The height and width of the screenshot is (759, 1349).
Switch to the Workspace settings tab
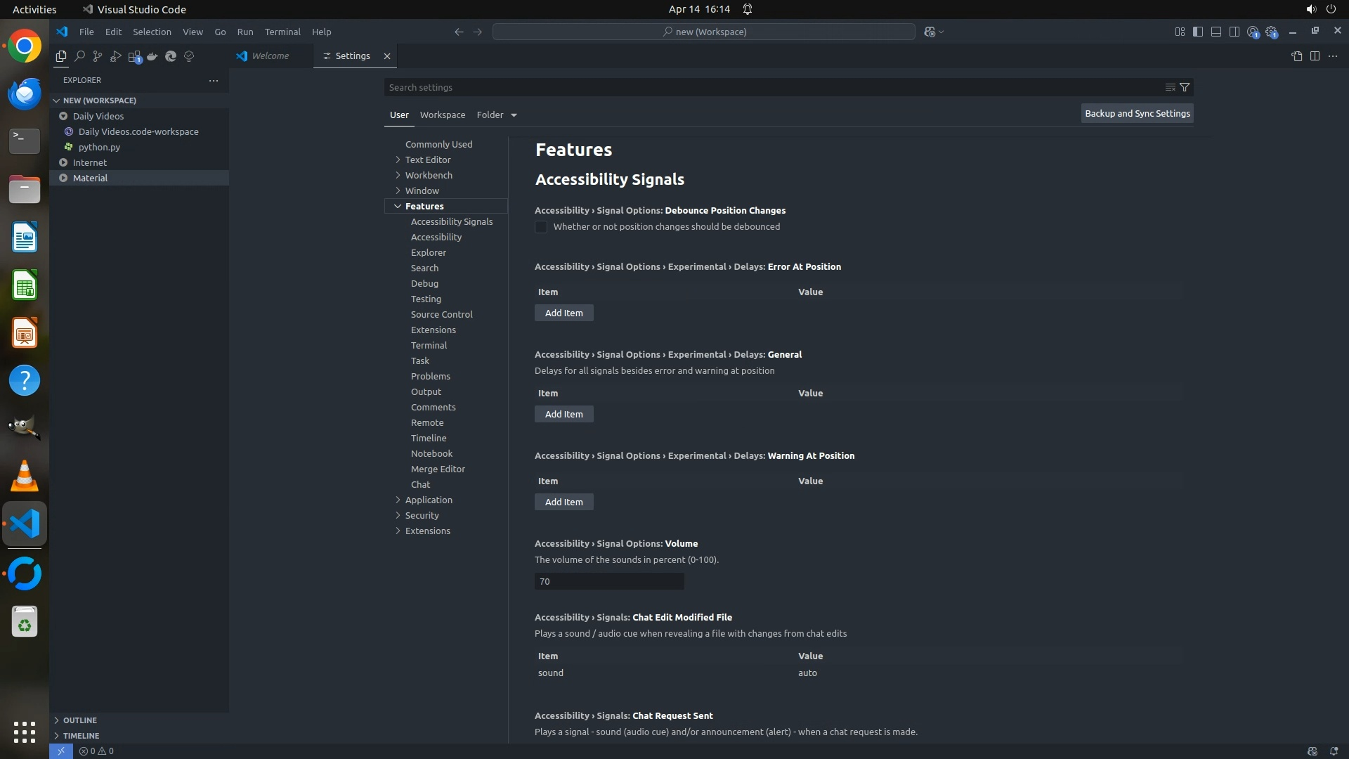pyautogui.click(x=442, y=115)
